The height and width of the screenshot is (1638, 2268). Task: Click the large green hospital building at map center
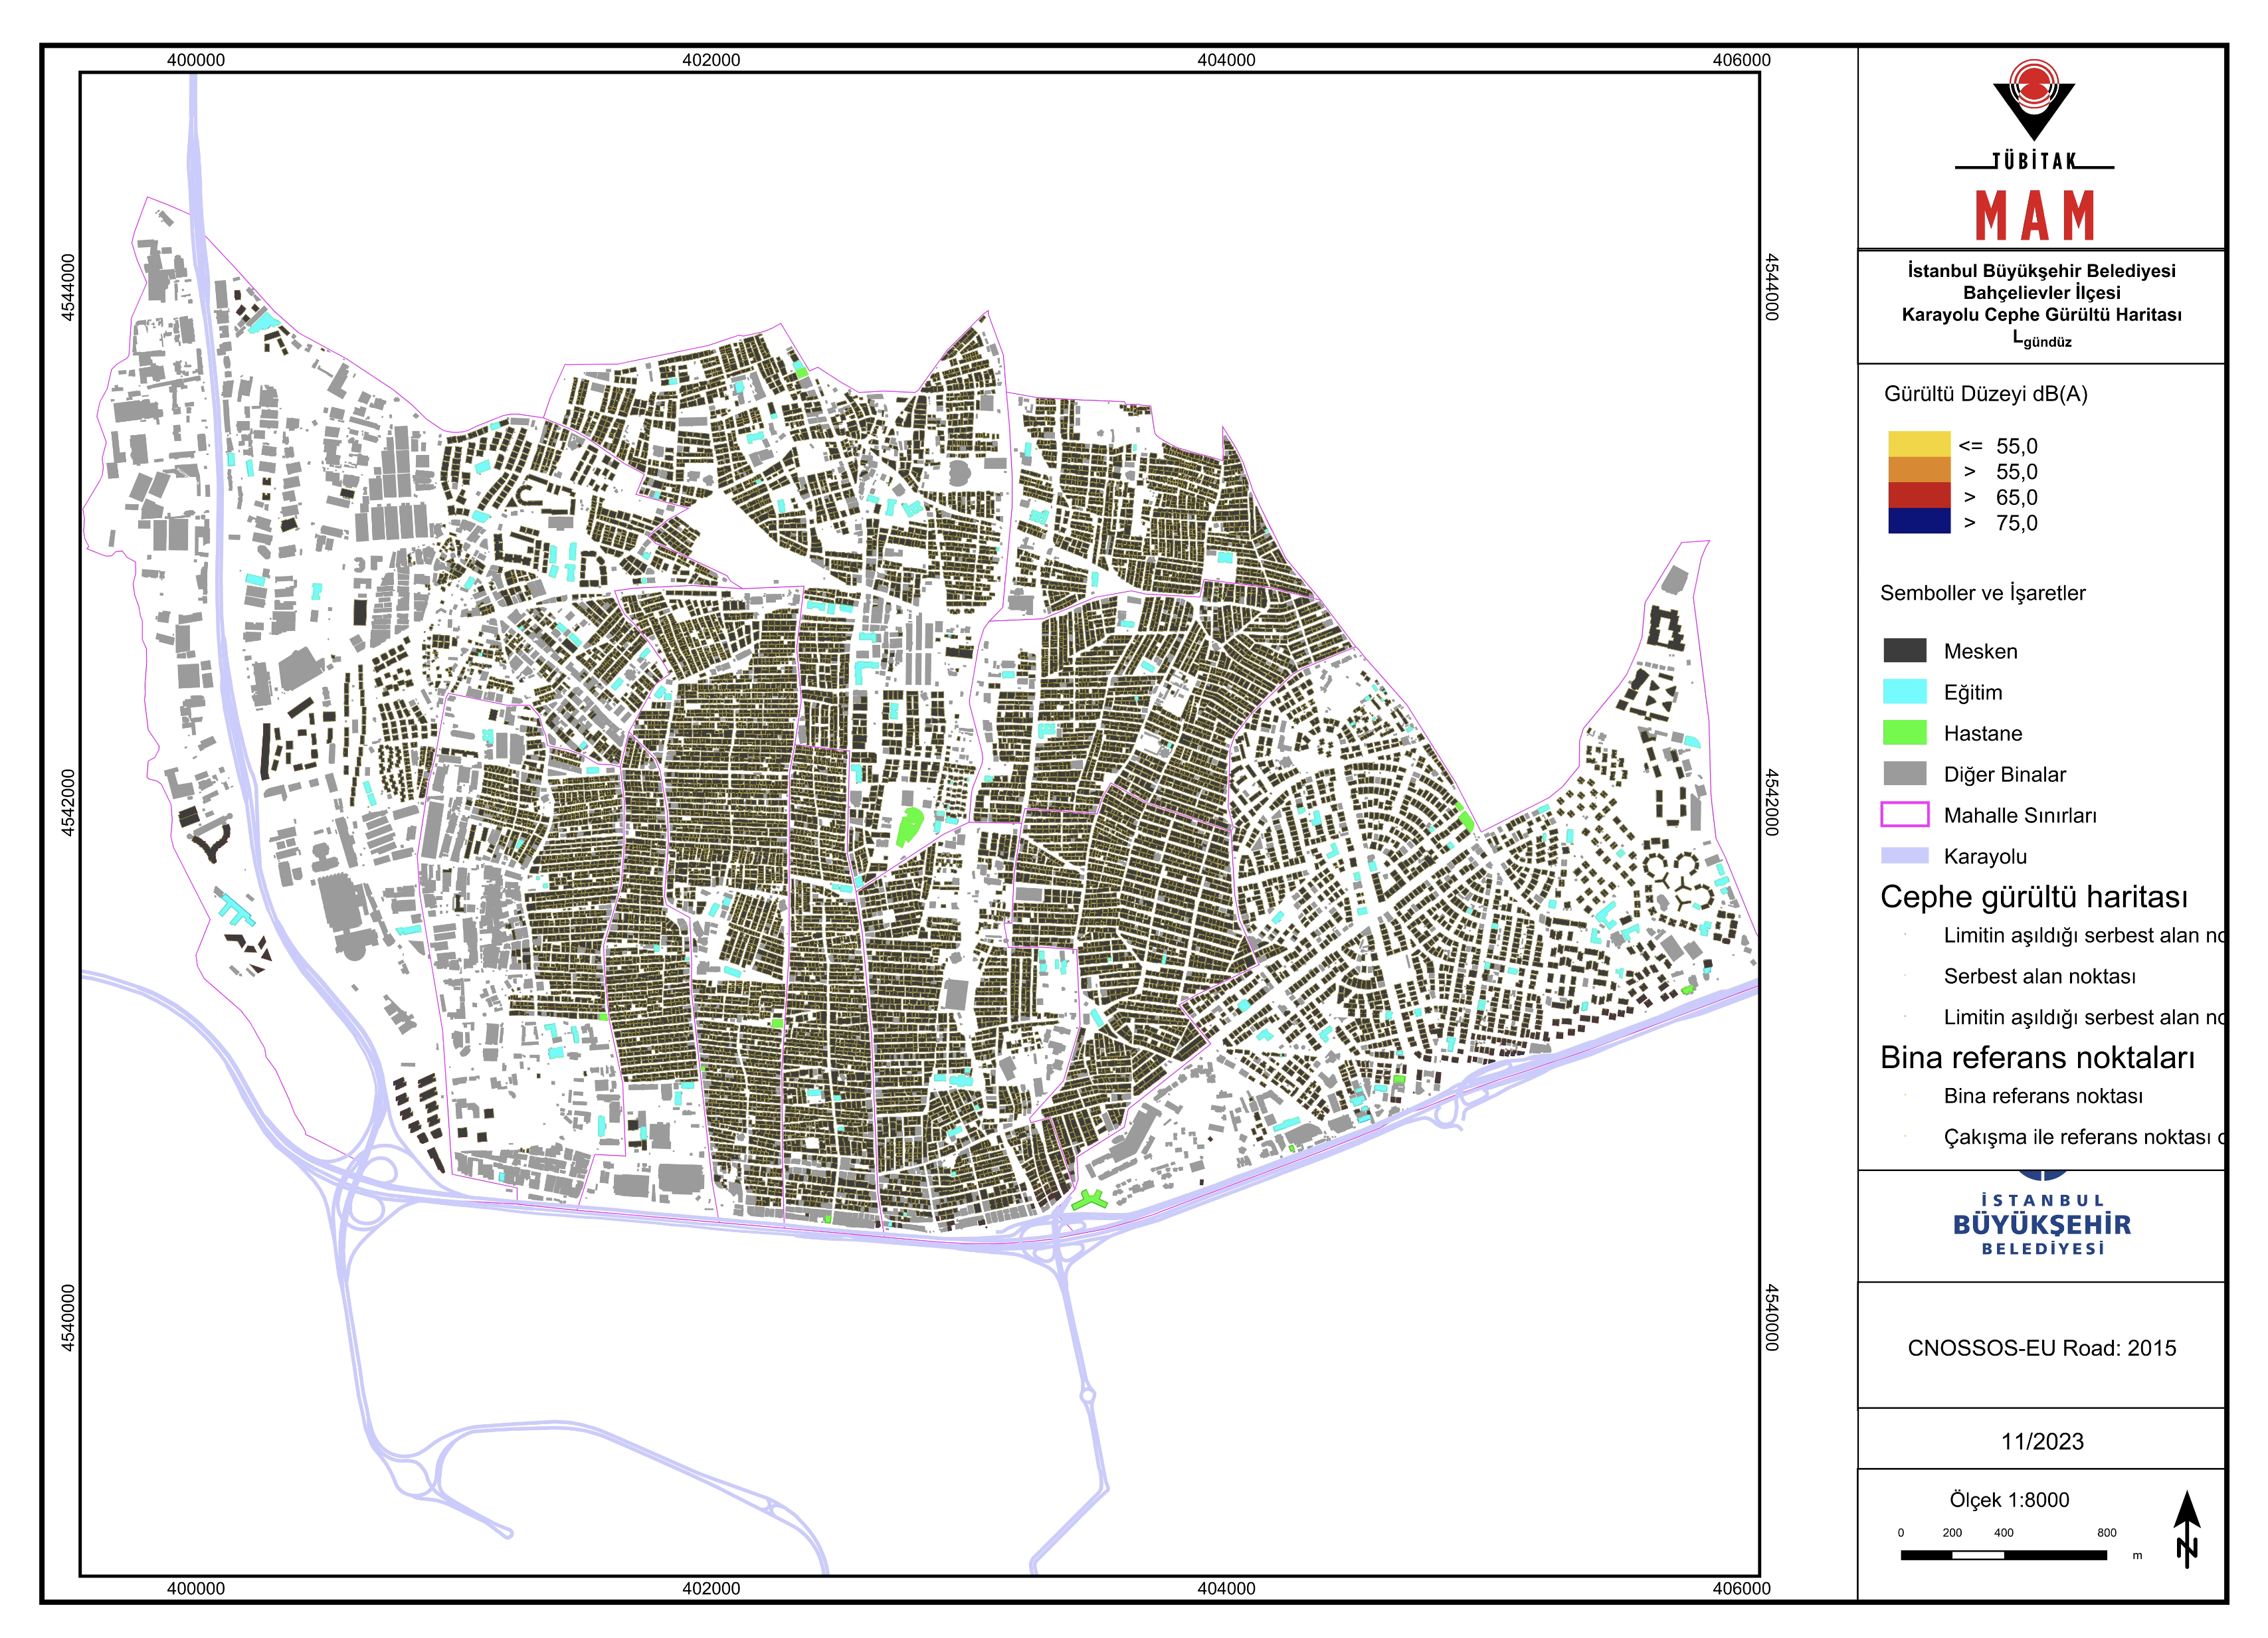tap(909, 828)
